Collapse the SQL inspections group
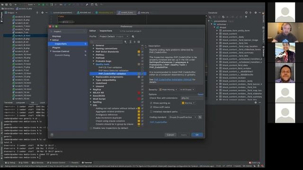 (91, 105)
